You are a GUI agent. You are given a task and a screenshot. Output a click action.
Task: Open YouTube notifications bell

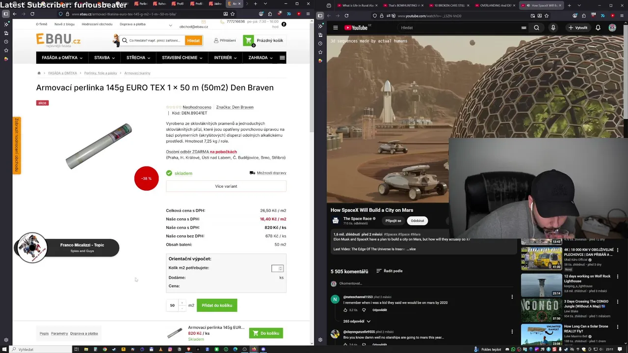point(598,27)
